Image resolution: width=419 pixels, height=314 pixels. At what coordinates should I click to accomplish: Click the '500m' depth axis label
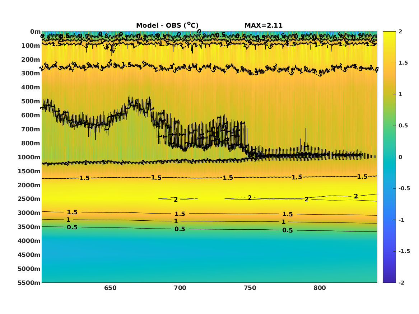(x=31, y=102)
